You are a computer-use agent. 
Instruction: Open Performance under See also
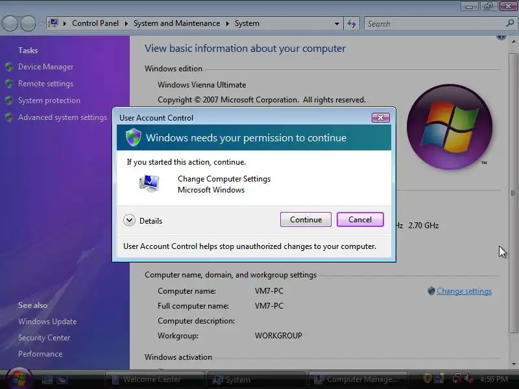click(40, 354)
